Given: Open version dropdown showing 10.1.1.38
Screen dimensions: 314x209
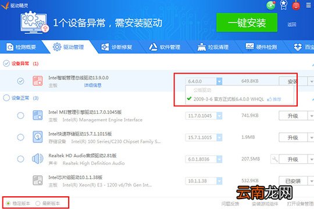Looking at the screenshot, I should [219, 181].
